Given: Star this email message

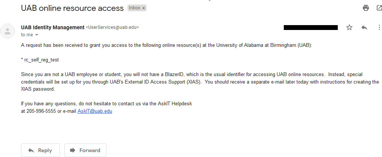Looking at the screenshot, I should 349,27.
